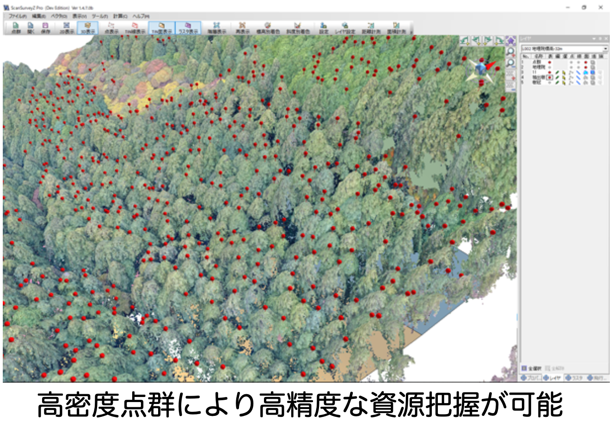This screenshot has width=613, height=421.
Task: Click the purple home view icon
Action: pyautogui.click(x=511, y=41)
